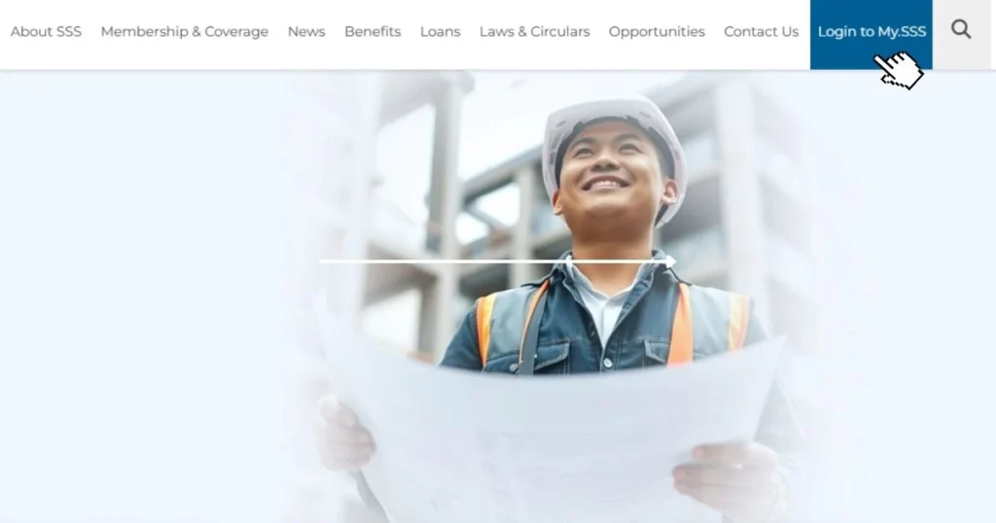The width and height of the screenshot is (996, 523).
Task: Go to the Contact Us page
Action: (761, 32)
